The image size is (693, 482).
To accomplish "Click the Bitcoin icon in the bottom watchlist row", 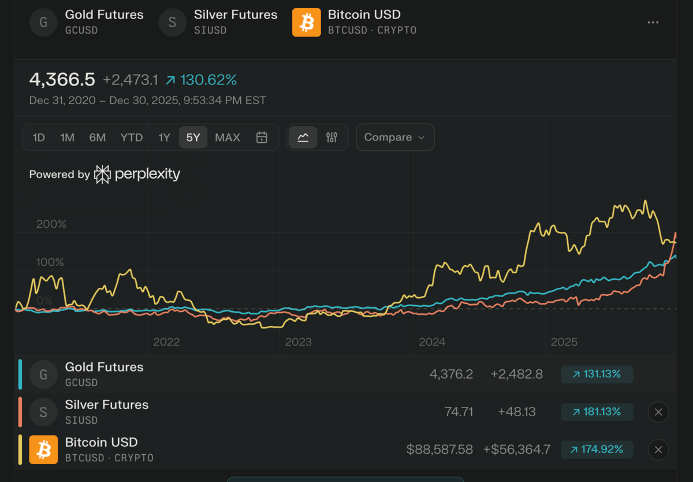I will click(43, 449).
